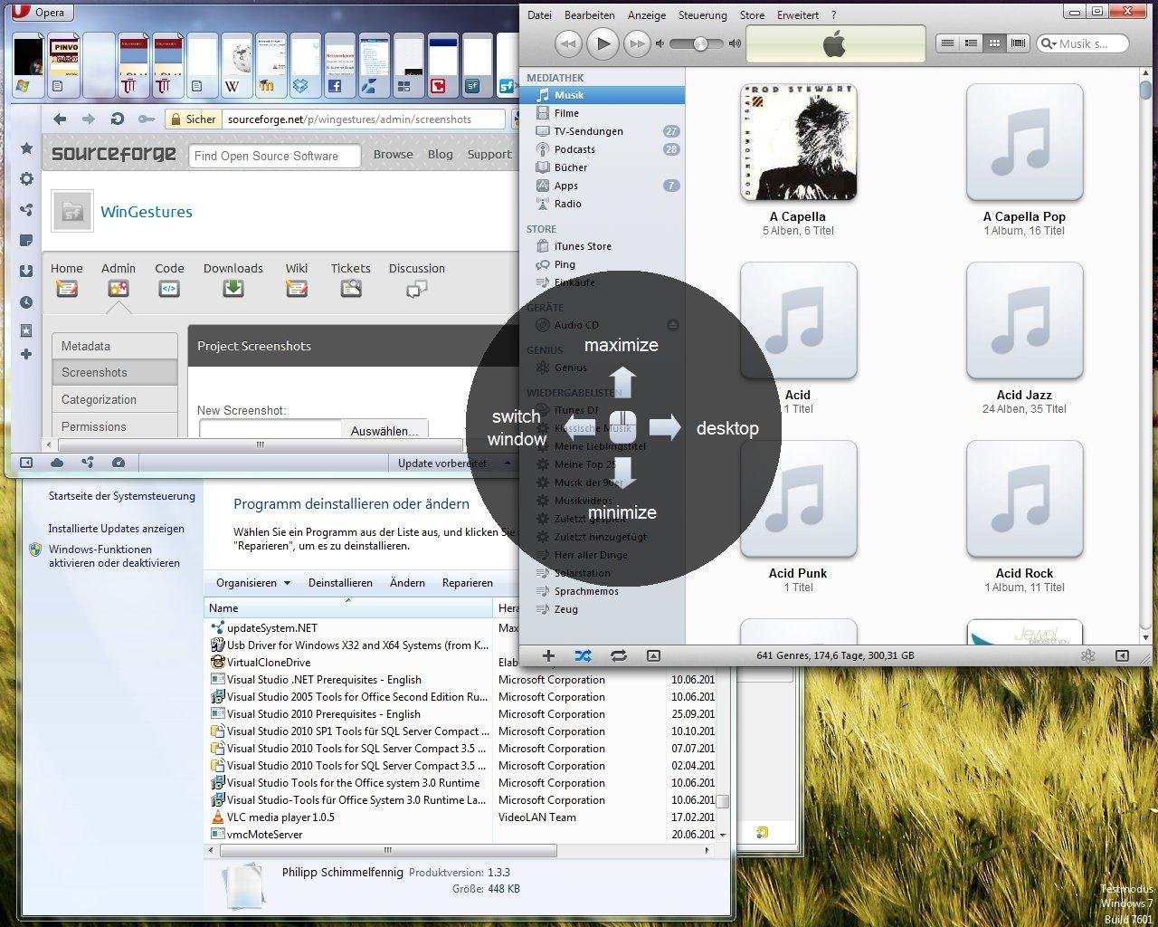1158x927 pixels.
Task: Open the iTunes search field dropdown
Action: click(1049, 43)
